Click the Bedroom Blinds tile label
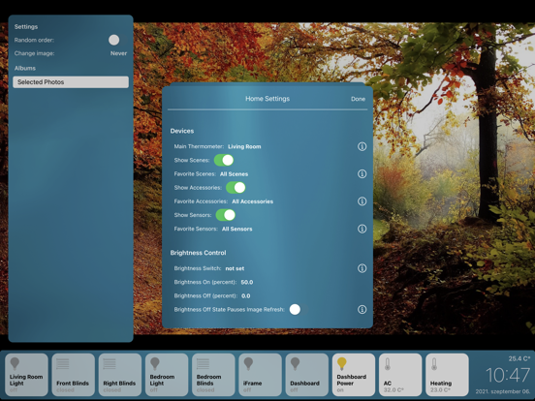This screenshot has height=401, width=535. [x=208, y=380]
